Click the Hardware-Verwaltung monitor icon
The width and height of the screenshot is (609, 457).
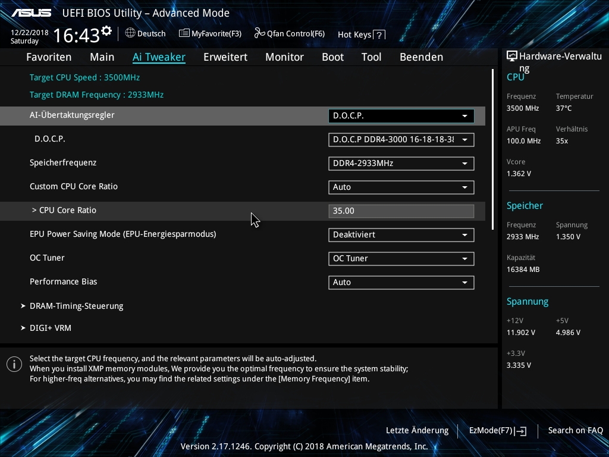point(512,57)
